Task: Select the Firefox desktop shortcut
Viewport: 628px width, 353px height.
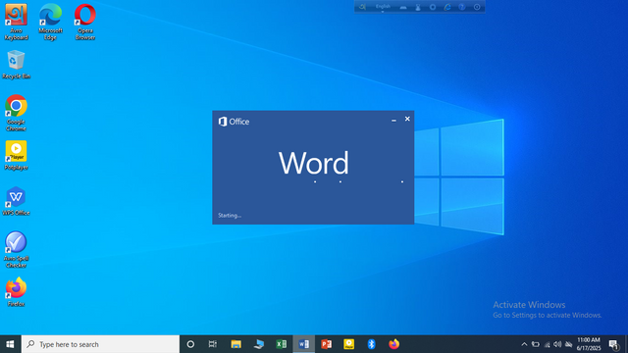Action: tap(16, 292)
